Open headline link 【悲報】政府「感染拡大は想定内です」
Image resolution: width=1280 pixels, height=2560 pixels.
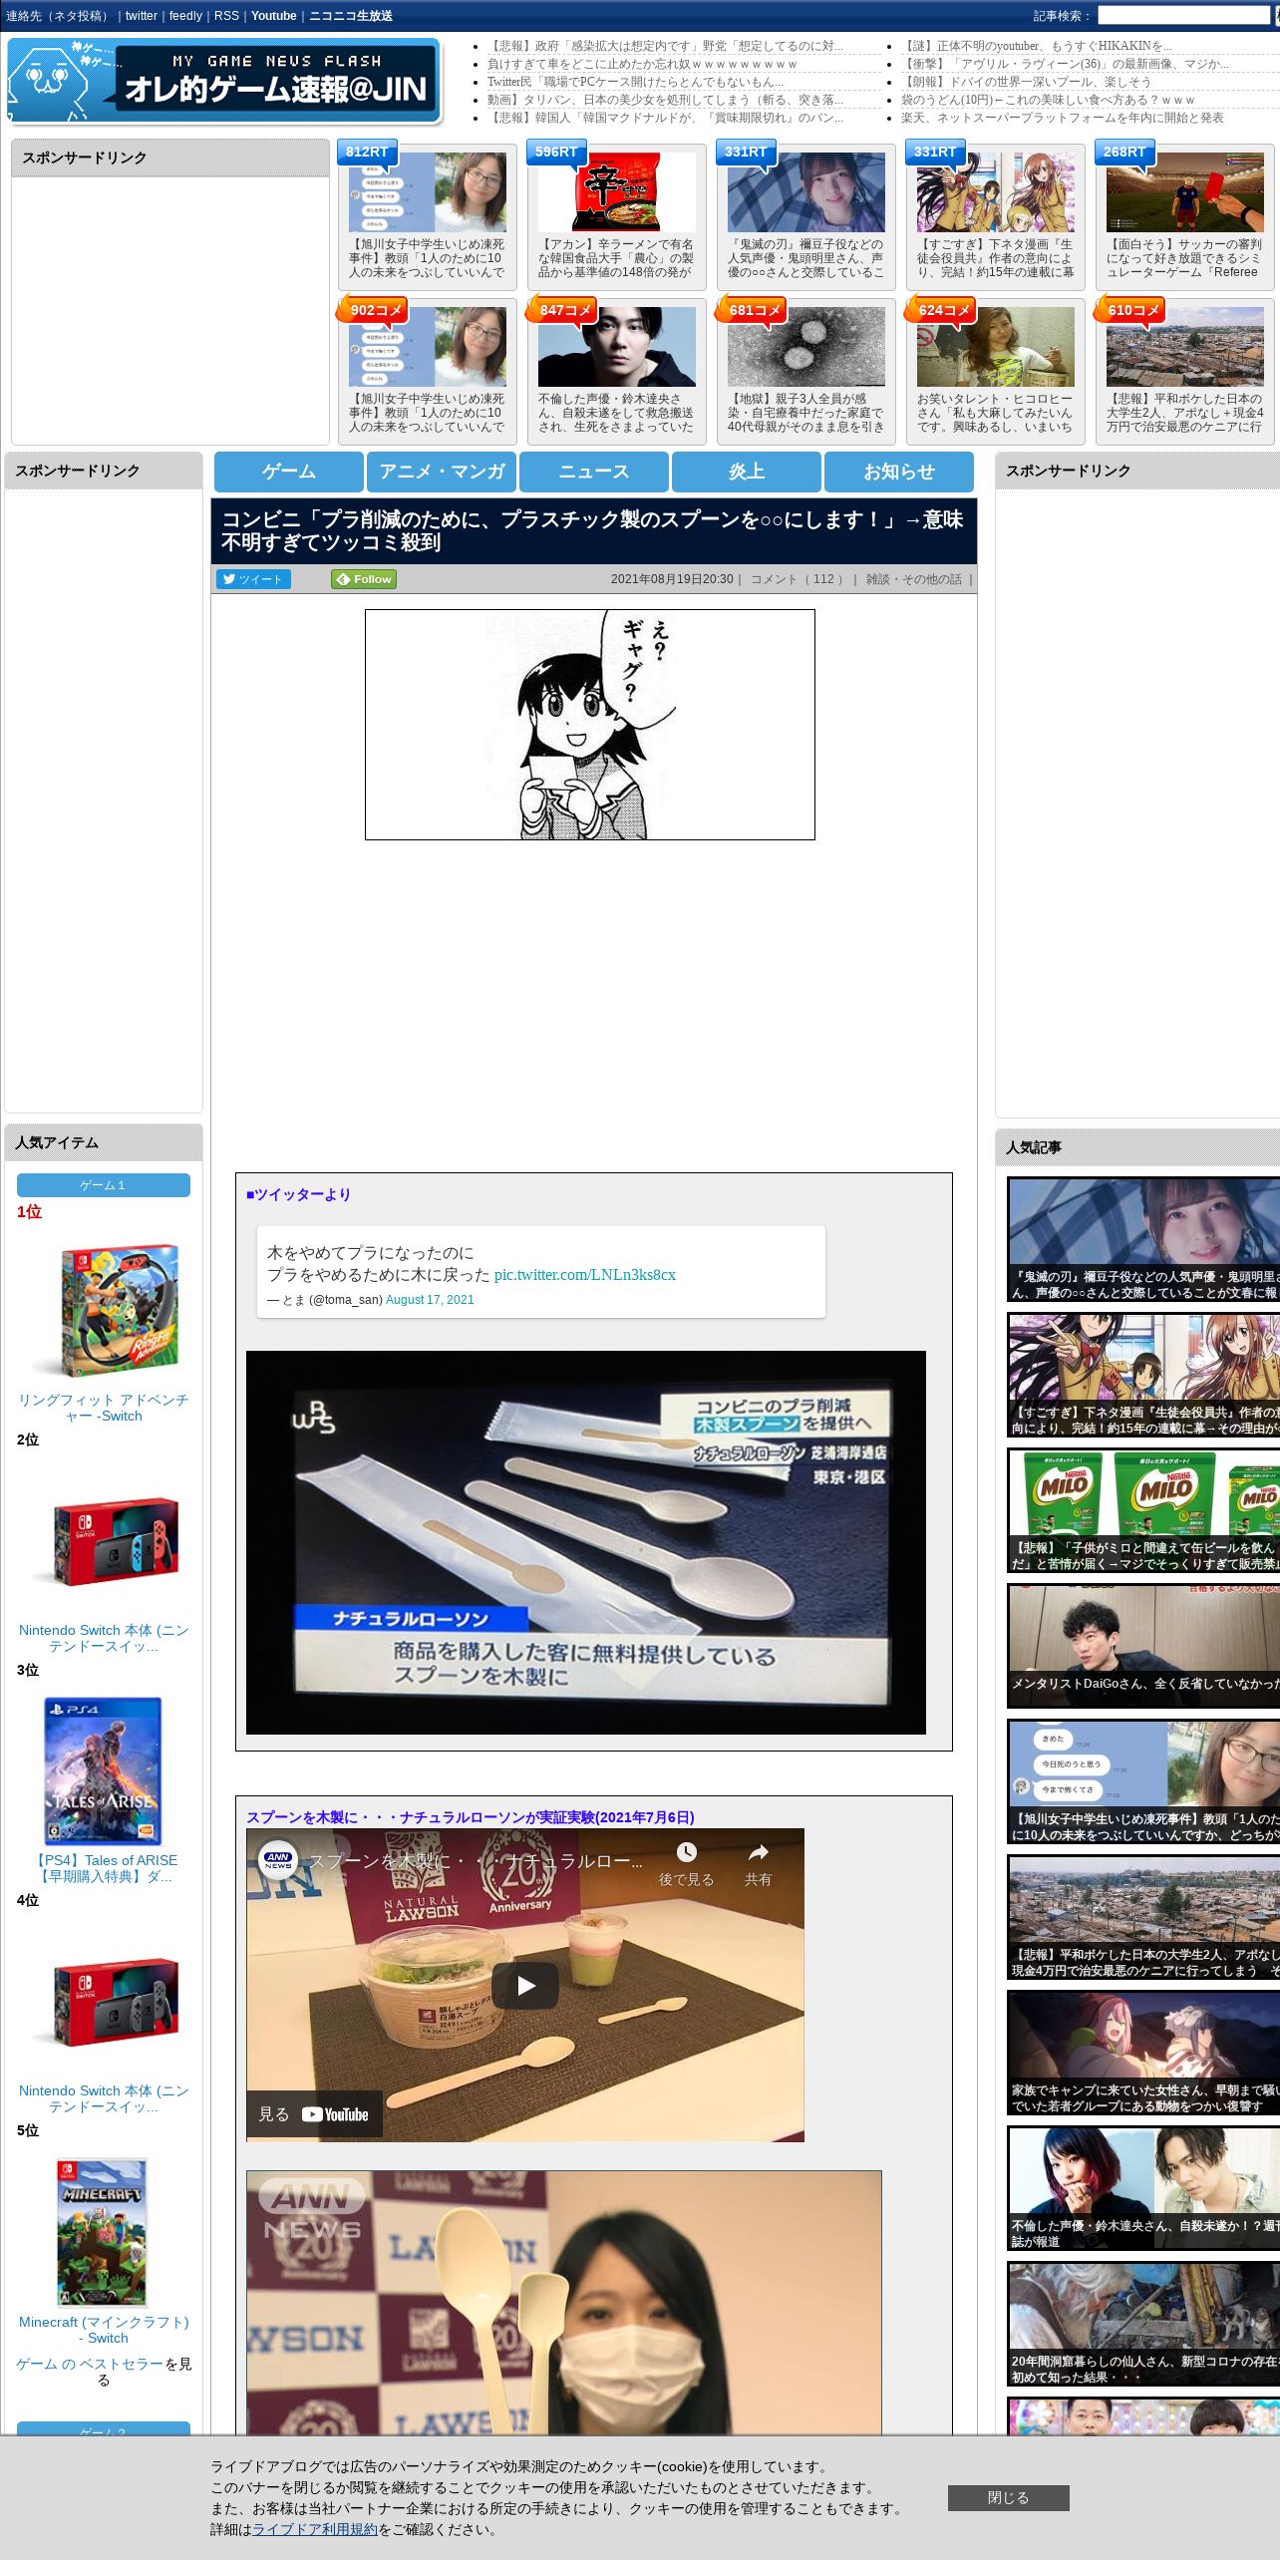click(665, 46)
